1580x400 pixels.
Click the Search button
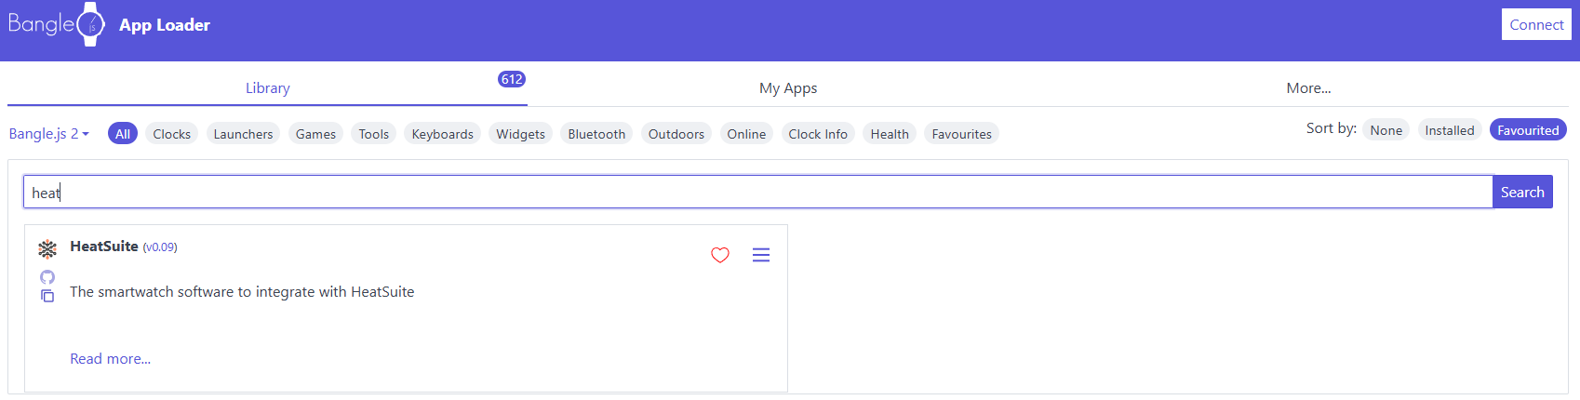(x=1522, y=192)
